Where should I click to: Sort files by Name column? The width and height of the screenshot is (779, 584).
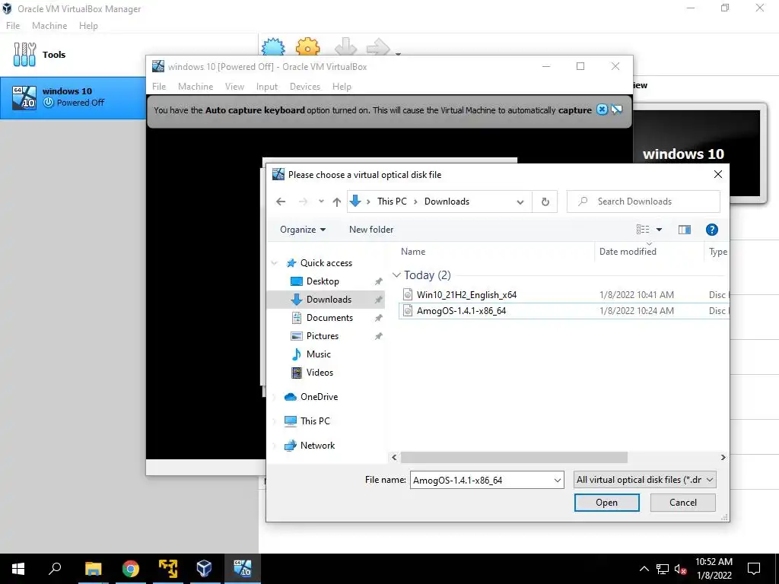(413, 252)
